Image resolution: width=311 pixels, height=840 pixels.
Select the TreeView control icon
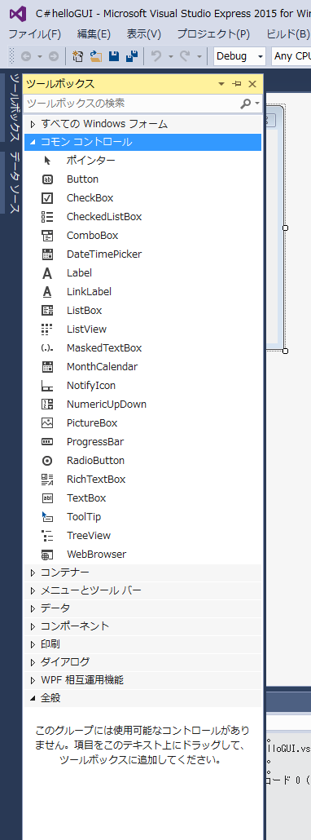click(47, 536)
